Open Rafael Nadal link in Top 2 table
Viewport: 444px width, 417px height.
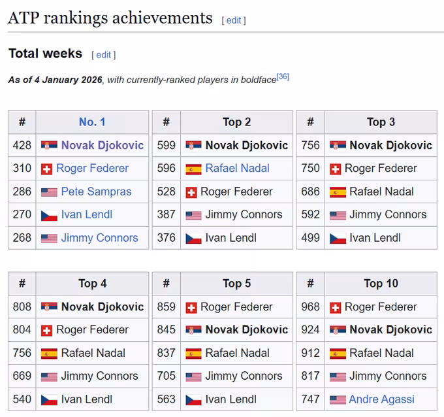(x=237, y=168)
